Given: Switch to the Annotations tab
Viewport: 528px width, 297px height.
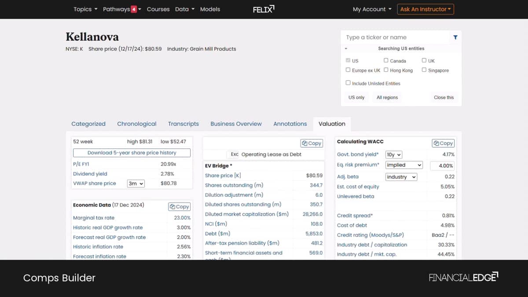Looking at the screenshot, I should (x=290, y=124).
